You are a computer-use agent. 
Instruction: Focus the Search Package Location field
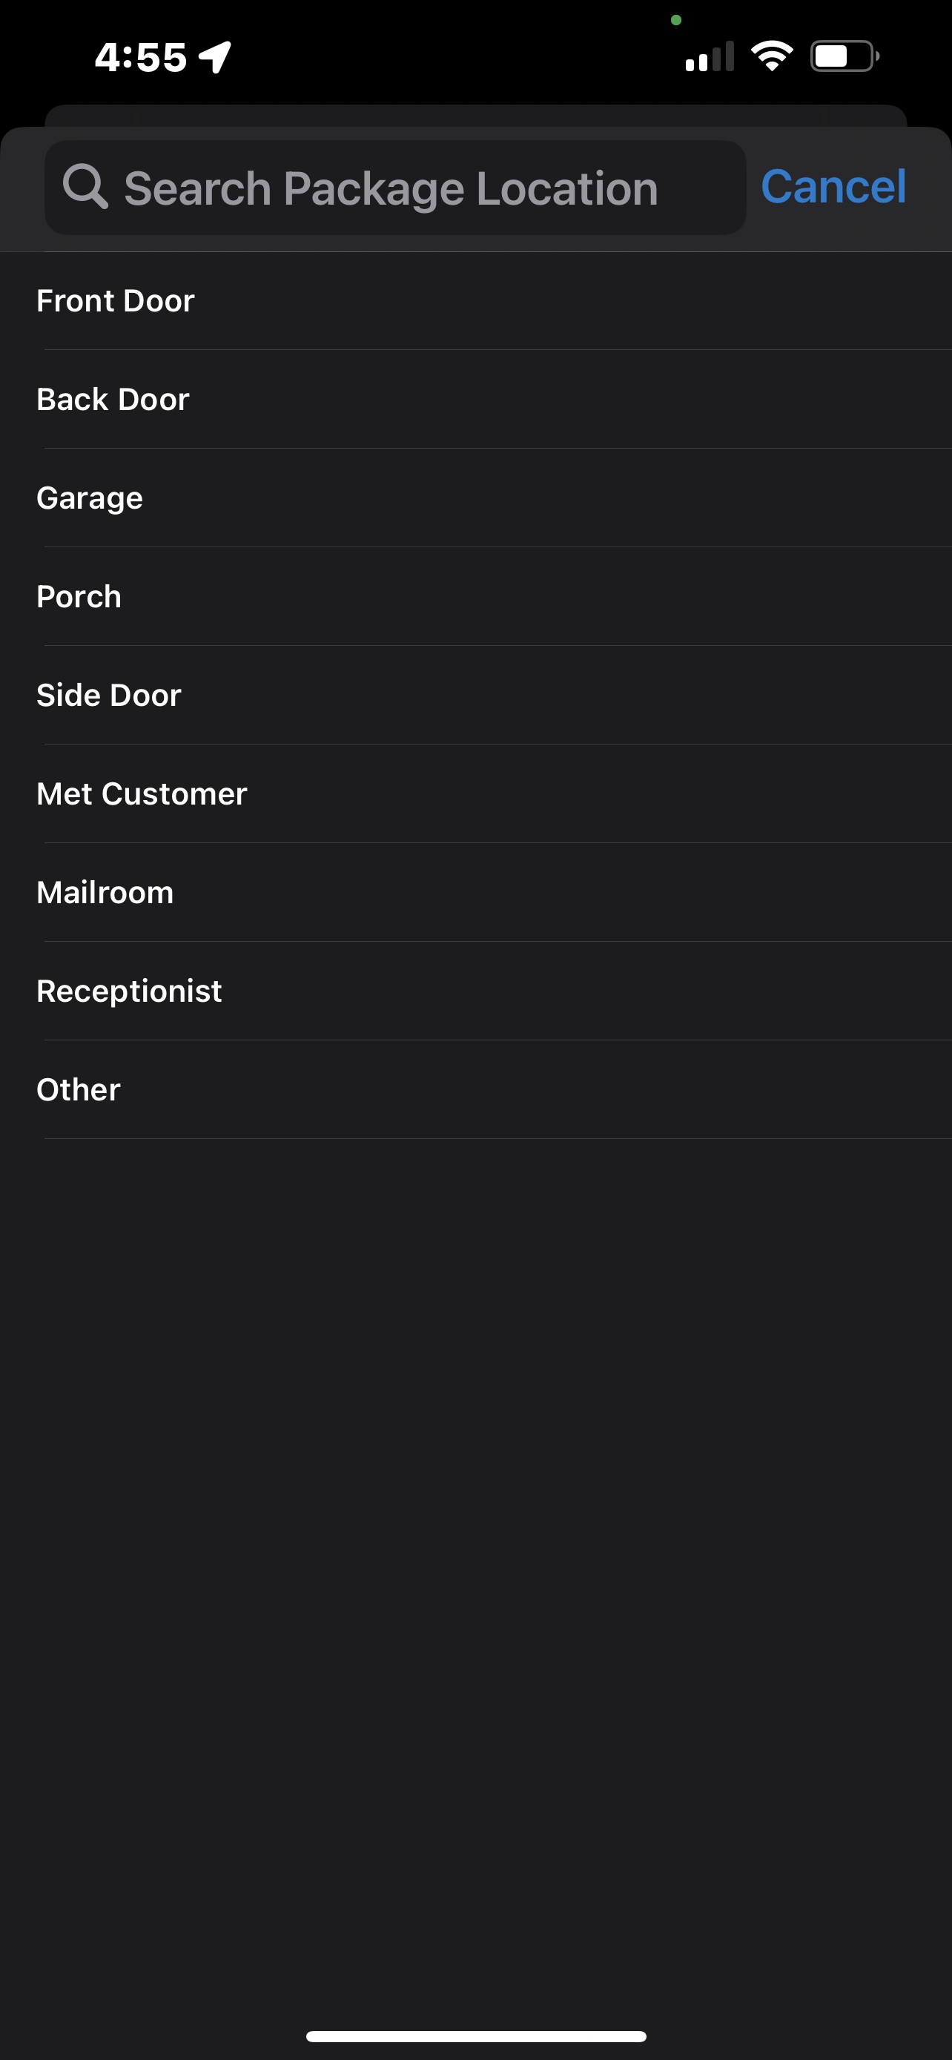pyautogui.click(x=391, y=189)
